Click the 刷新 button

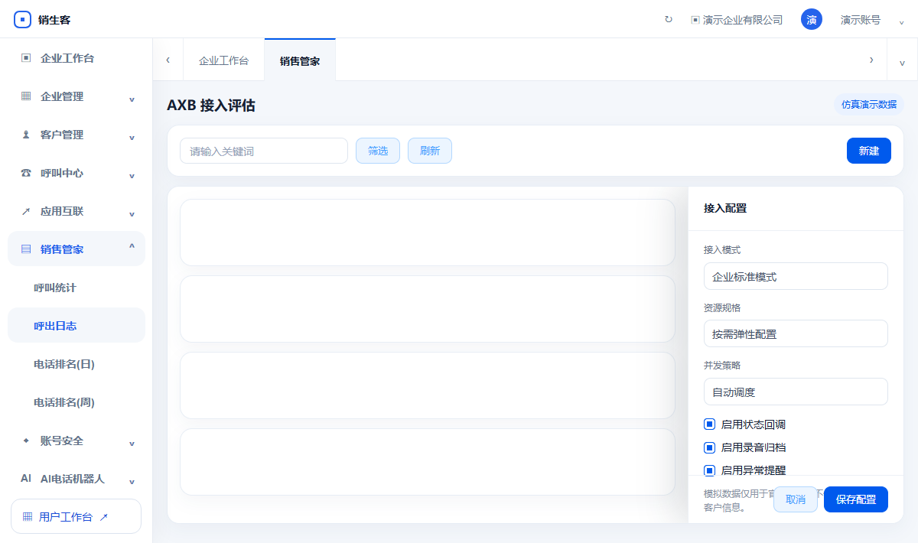(430, 151)
